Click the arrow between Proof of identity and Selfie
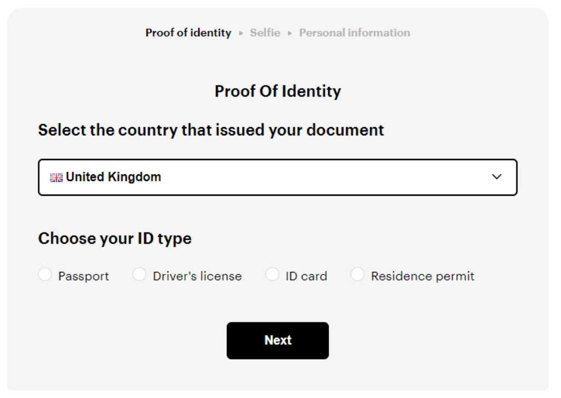The height and width of the screenshot is (398, 561). point(240,33)
